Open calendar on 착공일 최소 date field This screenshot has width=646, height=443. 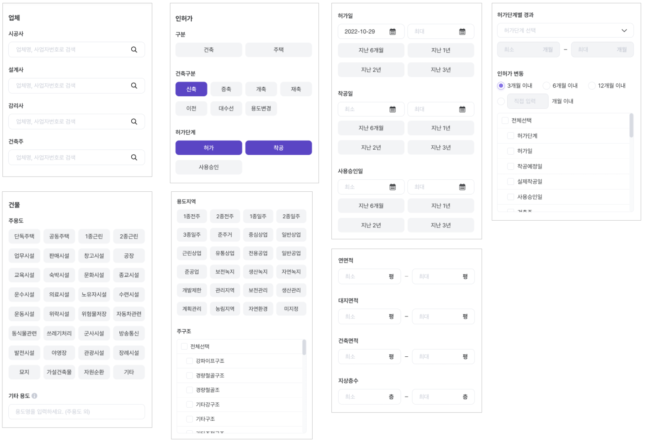click(393, 109)
